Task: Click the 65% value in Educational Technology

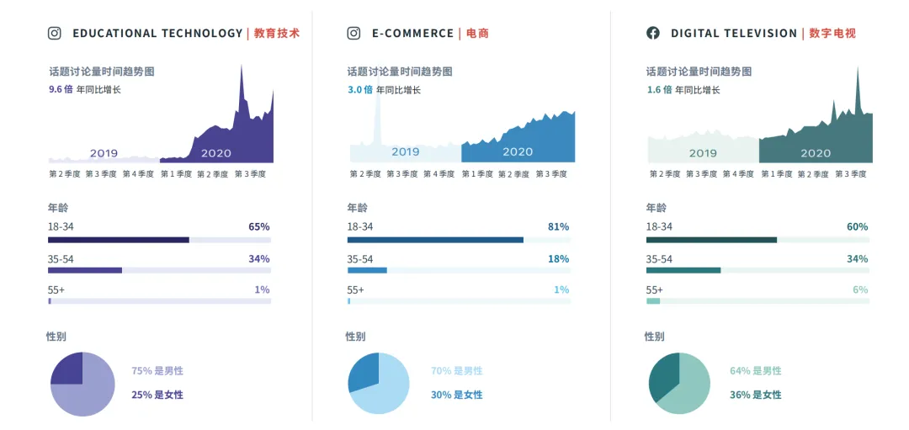Action: click(259, 226)
